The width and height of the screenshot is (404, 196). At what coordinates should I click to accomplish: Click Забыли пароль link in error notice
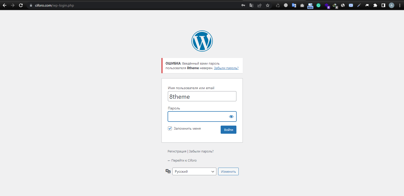click(226, 68)
